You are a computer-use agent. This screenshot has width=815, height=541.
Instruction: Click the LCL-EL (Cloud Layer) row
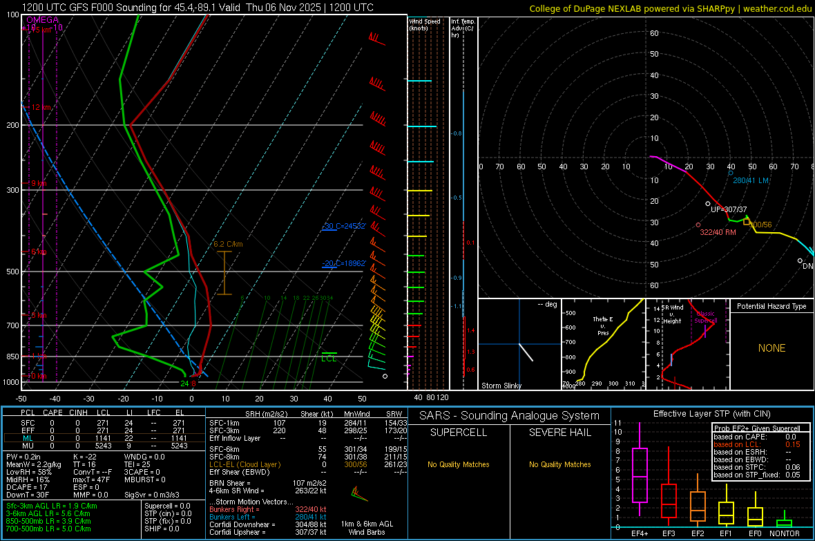point(308,464)
